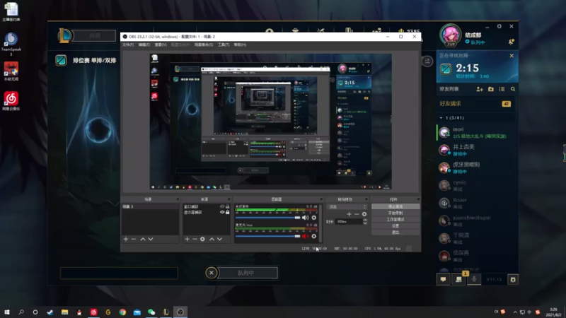Click add friend icon in friends list
Screen dimensions: 566x318
tap(480, 89)
